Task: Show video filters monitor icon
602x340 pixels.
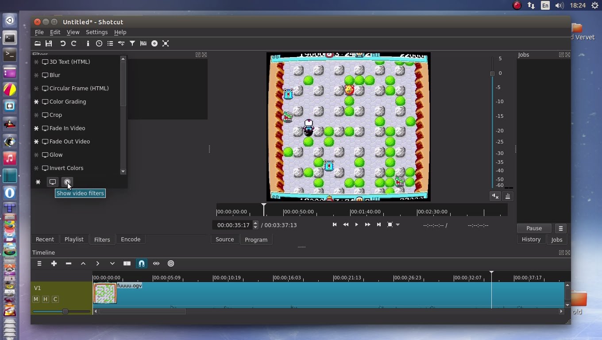Action: (53, 182)
